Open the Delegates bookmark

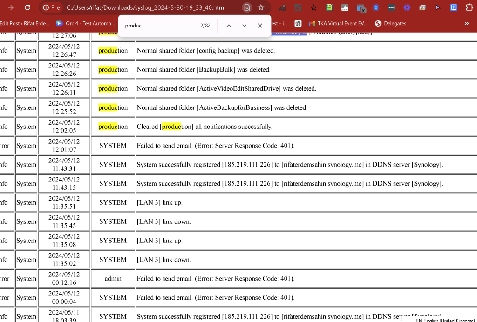click(391, 23)
